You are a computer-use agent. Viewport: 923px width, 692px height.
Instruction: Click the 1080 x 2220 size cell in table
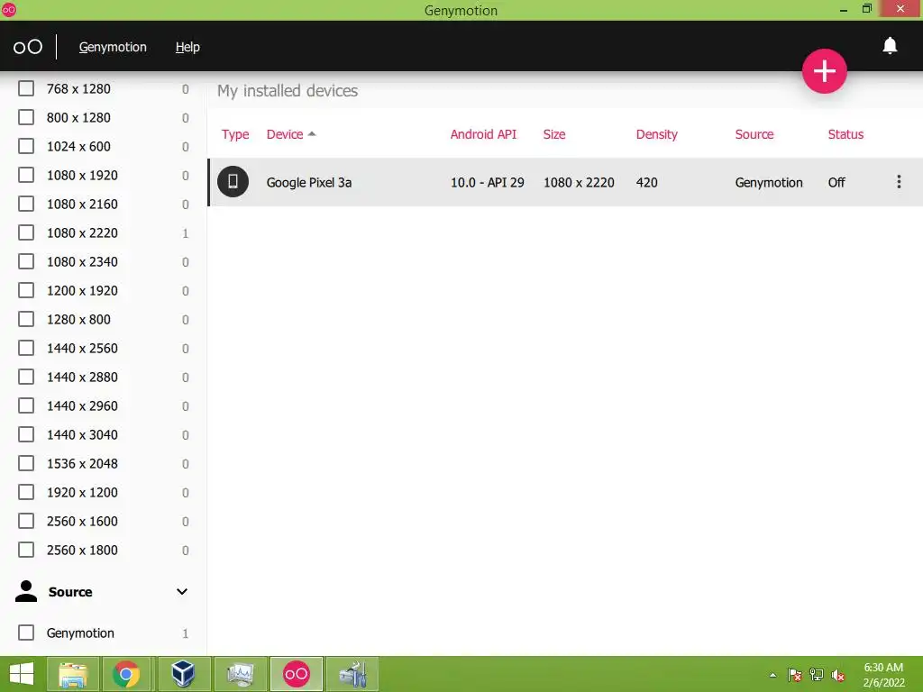[579, 182]
